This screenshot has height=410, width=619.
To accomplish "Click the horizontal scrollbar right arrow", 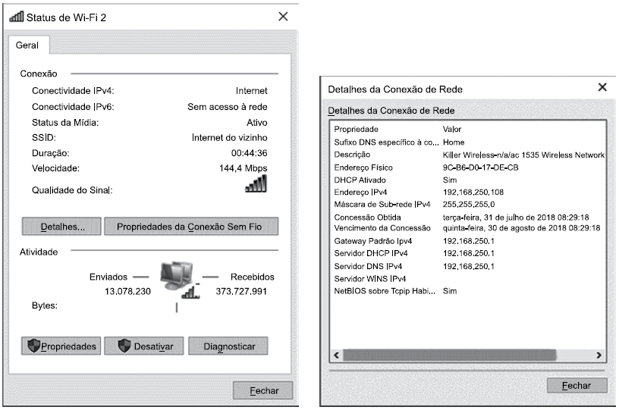I will pos(599,355).
